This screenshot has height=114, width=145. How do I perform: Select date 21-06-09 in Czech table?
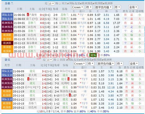click(19, 71)
